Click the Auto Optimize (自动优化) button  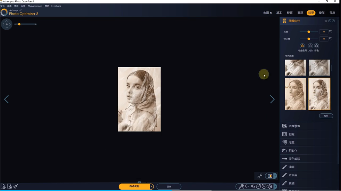click(134, 186)
